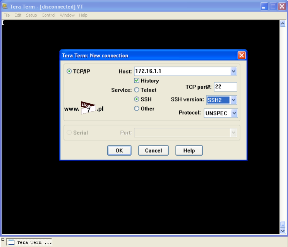Click the Tera Term taskbar button
288x247 pixels.
coord(29,242)
